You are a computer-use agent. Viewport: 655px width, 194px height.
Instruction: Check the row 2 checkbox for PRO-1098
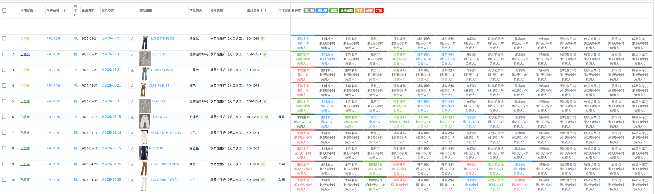(x=4, y=54)
